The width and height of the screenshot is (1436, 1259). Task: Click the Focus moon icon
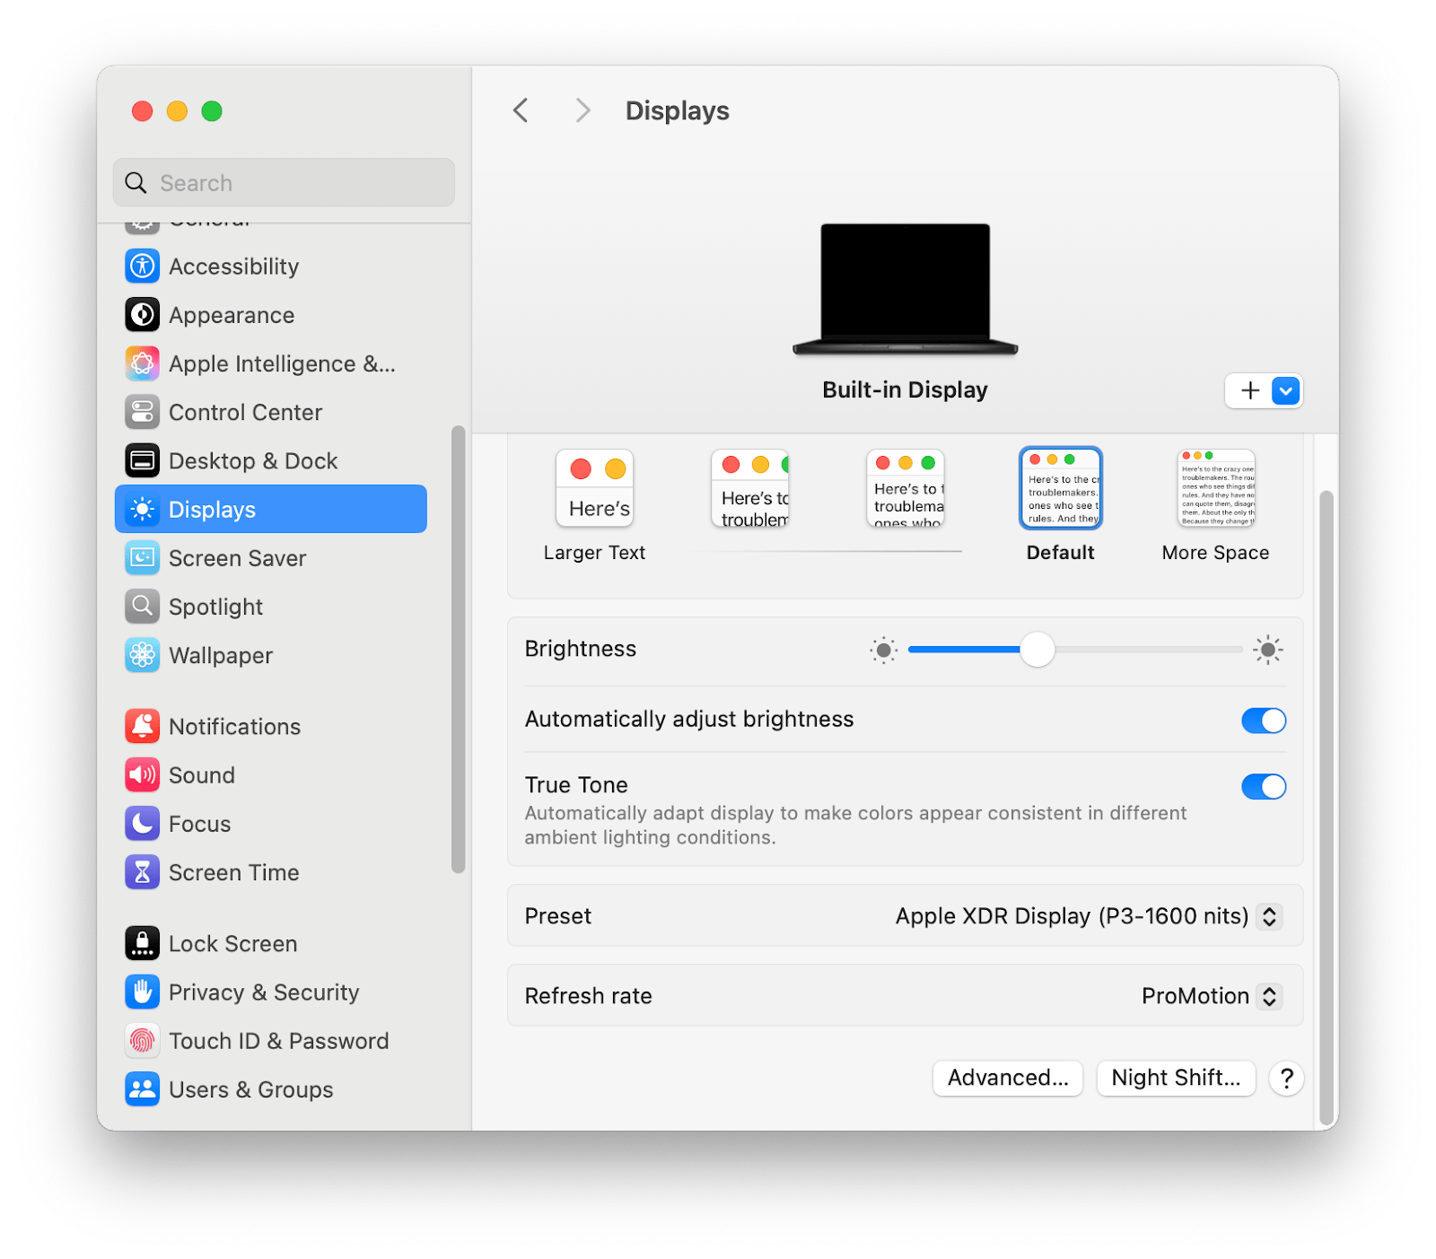tap(143, 824)
